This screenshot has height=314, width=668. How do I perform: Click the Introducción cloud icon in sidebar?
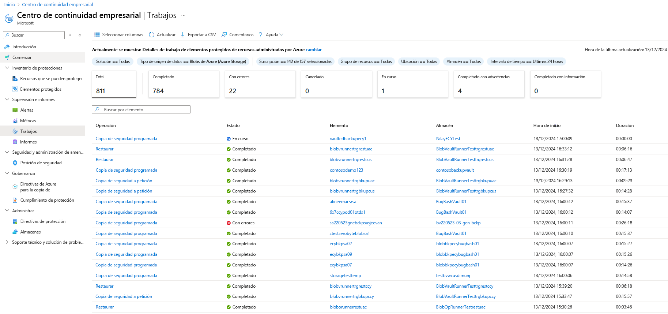pyautogui.click(x=7, y=47)
